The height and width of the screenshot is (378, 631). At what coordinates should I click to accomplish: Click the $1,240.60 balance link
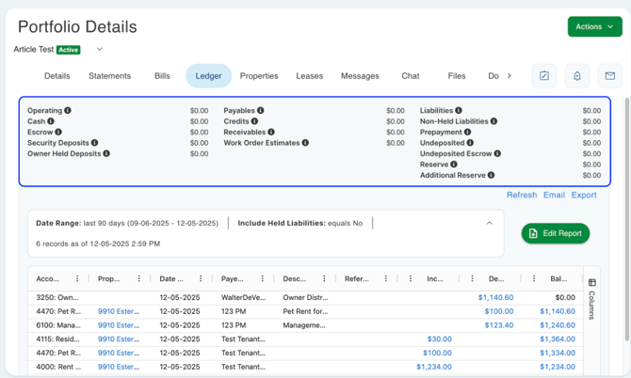558,325
